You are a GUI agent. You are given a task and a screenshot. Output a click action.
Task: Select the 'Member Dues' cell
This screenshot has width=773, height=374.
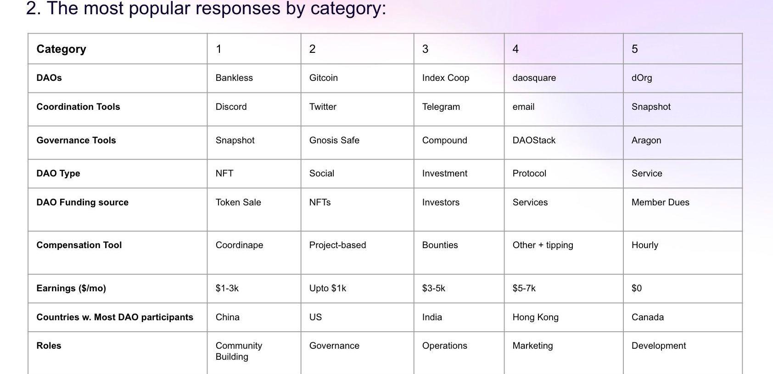pos(683,210)
